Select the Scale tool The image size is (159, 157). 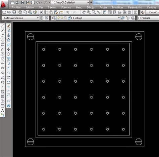coord(8,58)
